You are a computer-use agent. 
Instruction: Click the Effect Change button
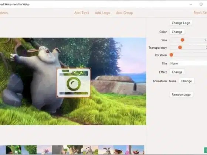(x=177, y=72)
